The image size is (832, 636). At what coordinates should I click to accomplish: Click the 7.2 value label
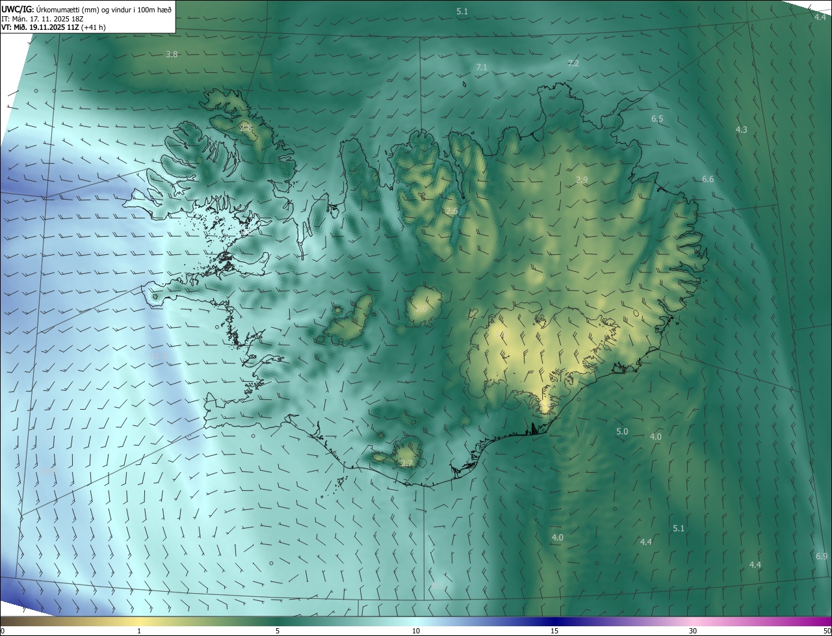pos(573,64)
